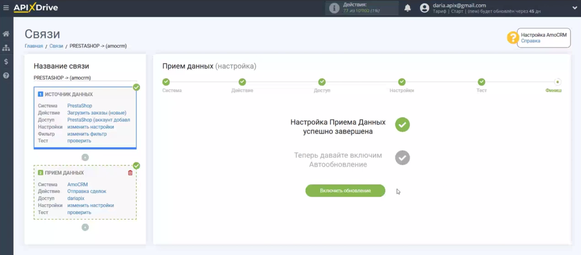
Task: Click dariapix access link
Action: (x=76, y=198)
